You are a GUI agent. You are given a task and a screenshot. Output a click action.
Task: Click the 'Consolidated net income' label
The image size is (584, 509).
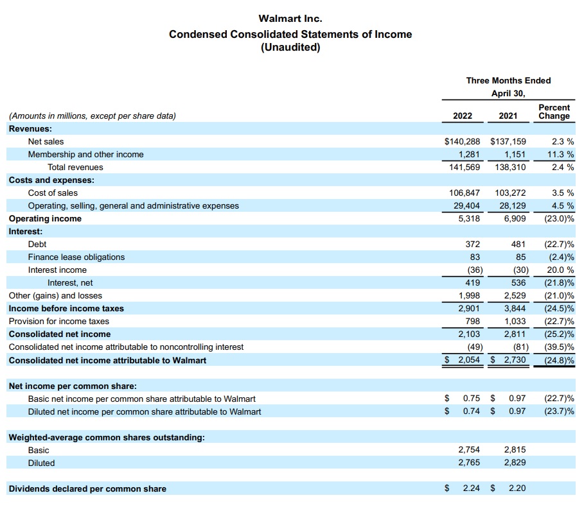click(x=60, y=334)
